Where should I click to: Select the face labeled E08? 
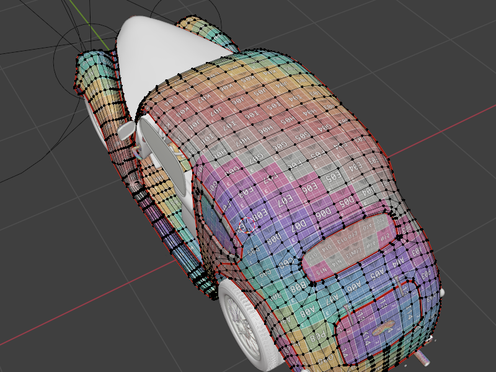pos(260,216)
